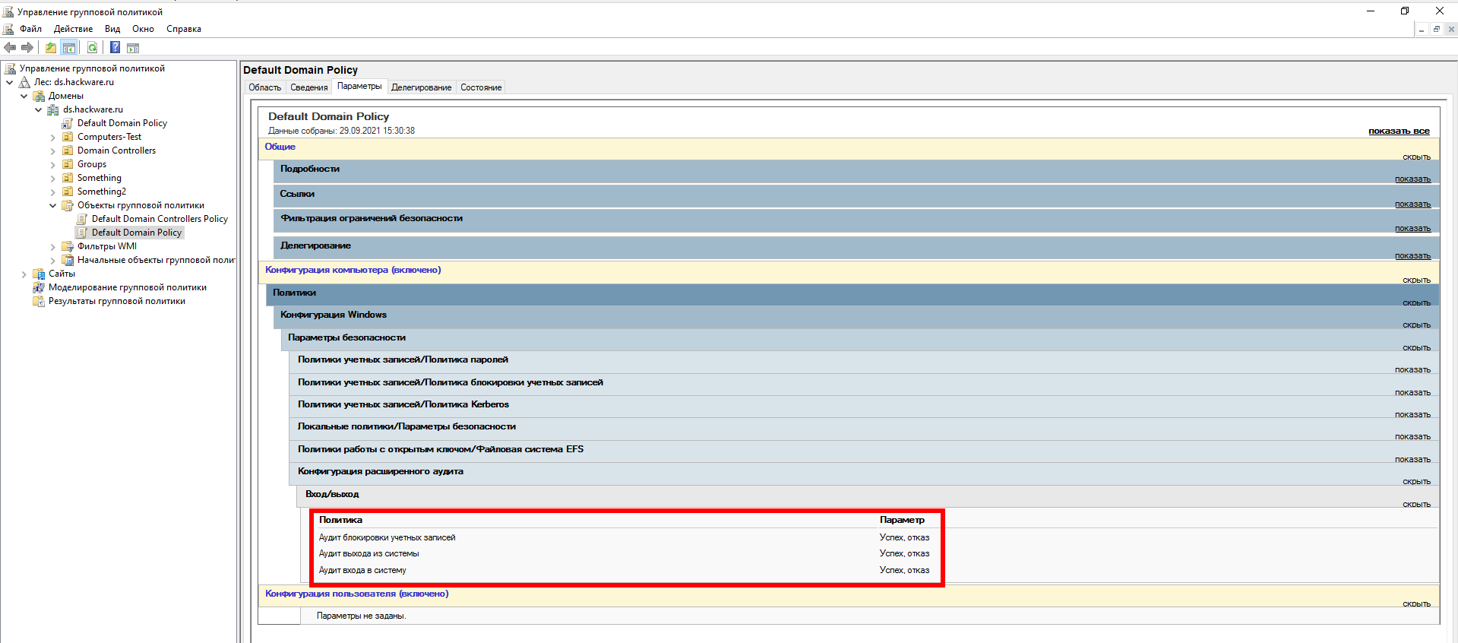Expand the Computers-Test organizational unit
The image size is (1458, 643).
(x=52, y=138)
